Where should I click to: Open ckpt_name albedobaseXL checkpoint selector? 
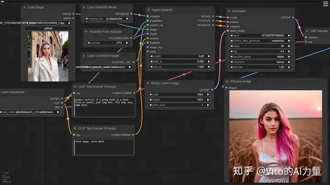point(30,112)
